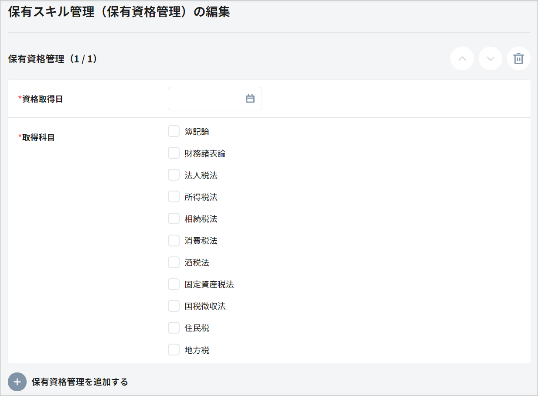Enable the 所得税法 checkbox

(174, 197)
